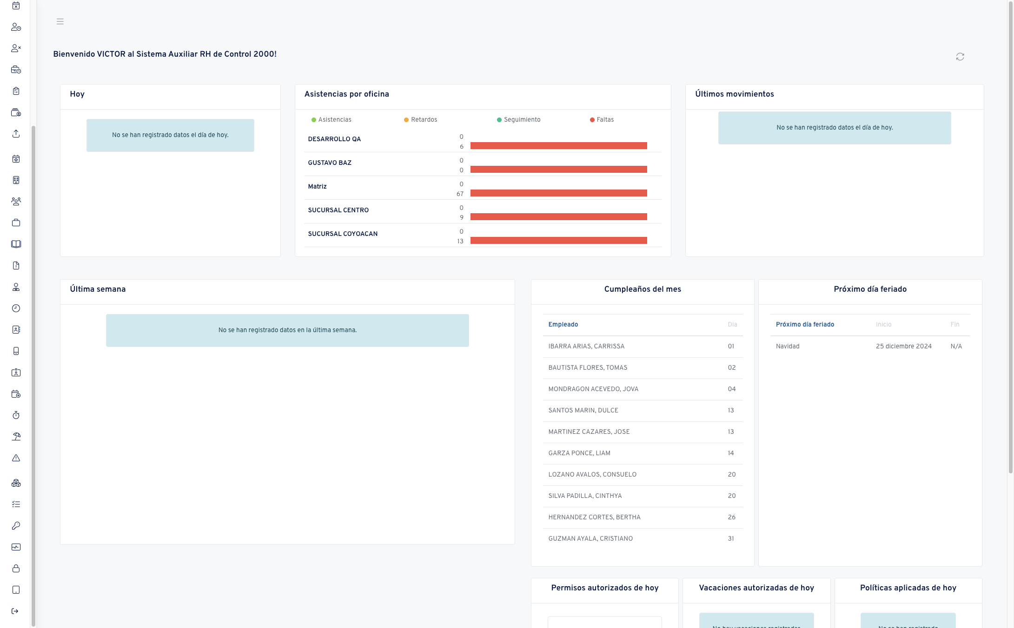
Task: Open the mobile phone sidebar icon
Action: [x=16, y=351]
